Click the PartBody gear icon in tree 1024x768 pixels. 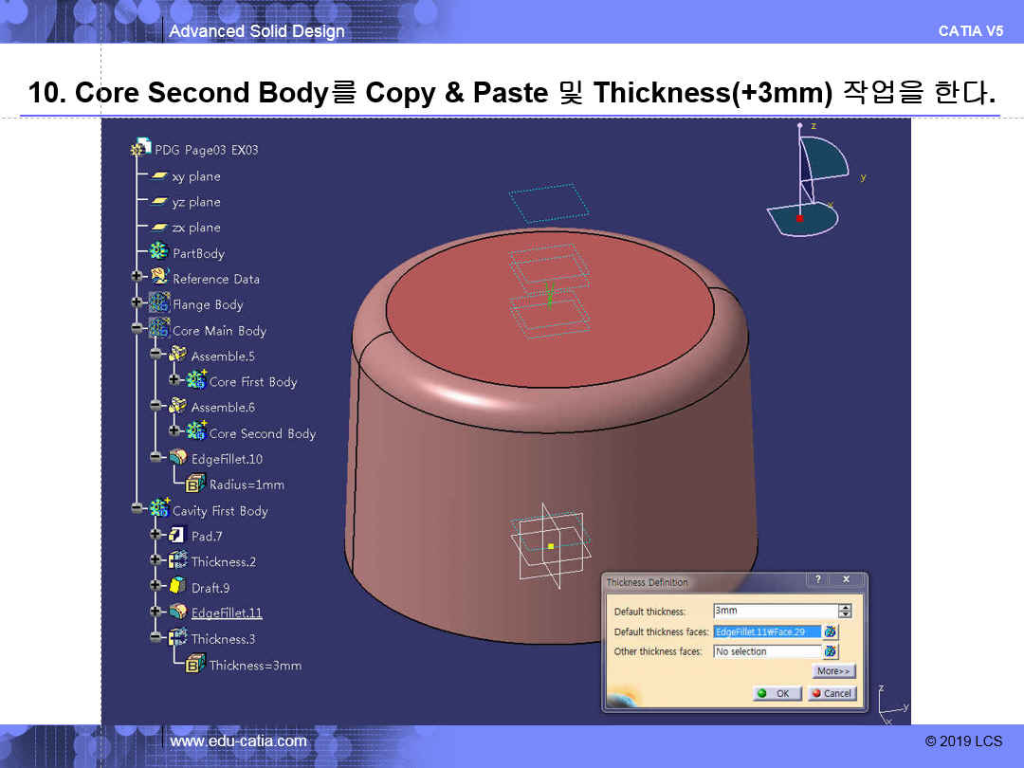click(x=159, y=252)
